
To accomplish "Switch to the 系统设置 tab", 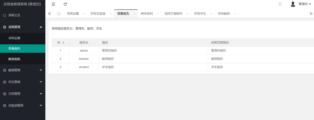I will (x=73, y=14).
